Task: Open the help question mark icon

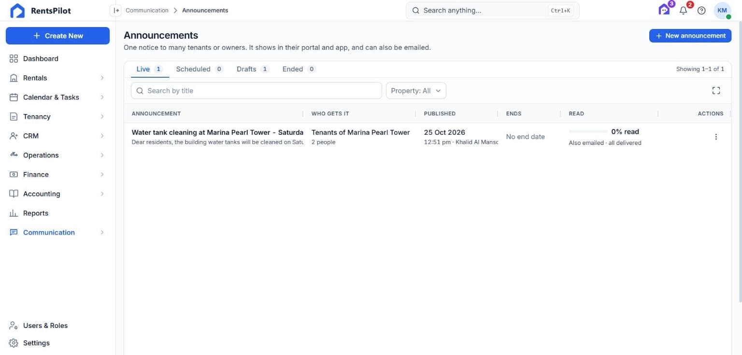Action: (701, 10)
